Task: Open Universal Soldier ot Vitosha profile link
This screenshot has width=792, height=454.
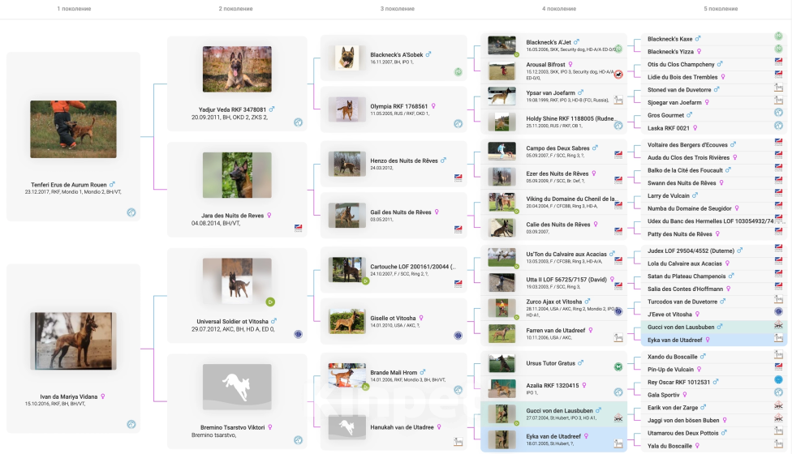Action: pos(232,321)
